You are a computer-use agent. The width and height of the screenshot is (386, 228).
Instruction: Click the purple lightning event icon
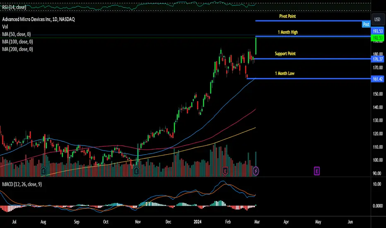pyautogui.click(x=256, y=170)
